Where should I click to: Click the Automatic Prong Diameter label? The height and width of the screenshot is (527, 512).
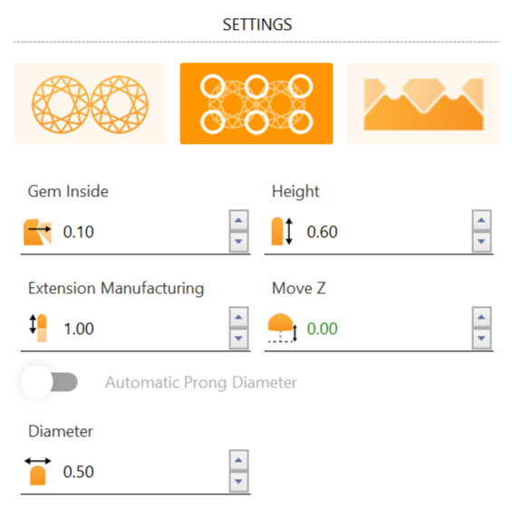201,382
